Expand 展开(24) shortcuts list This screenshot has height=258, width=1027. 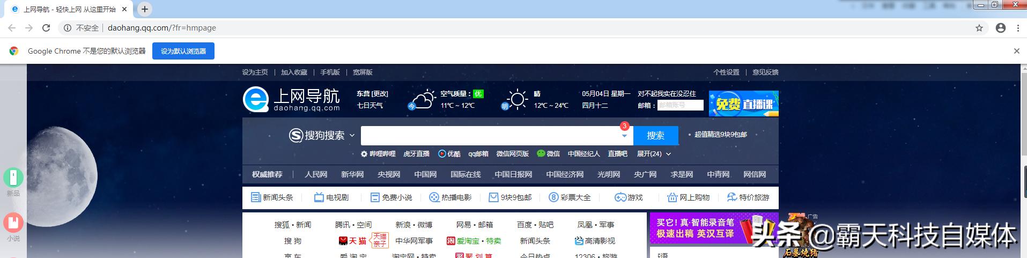(x=654, y=154)
